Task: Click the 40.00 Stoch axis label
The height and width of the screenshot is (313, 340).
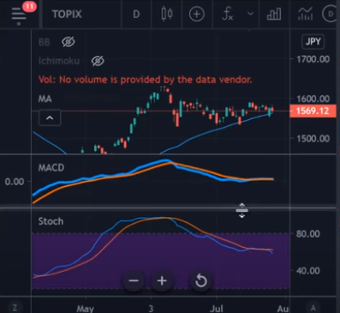Action: pyautogui.click(x=307, y=271)
